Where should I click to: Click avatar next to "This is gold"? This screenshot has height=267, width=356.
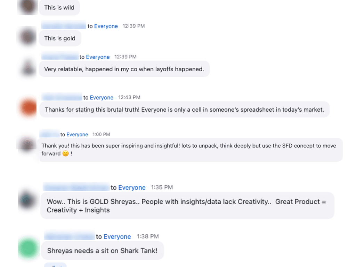tap(27, 37)
